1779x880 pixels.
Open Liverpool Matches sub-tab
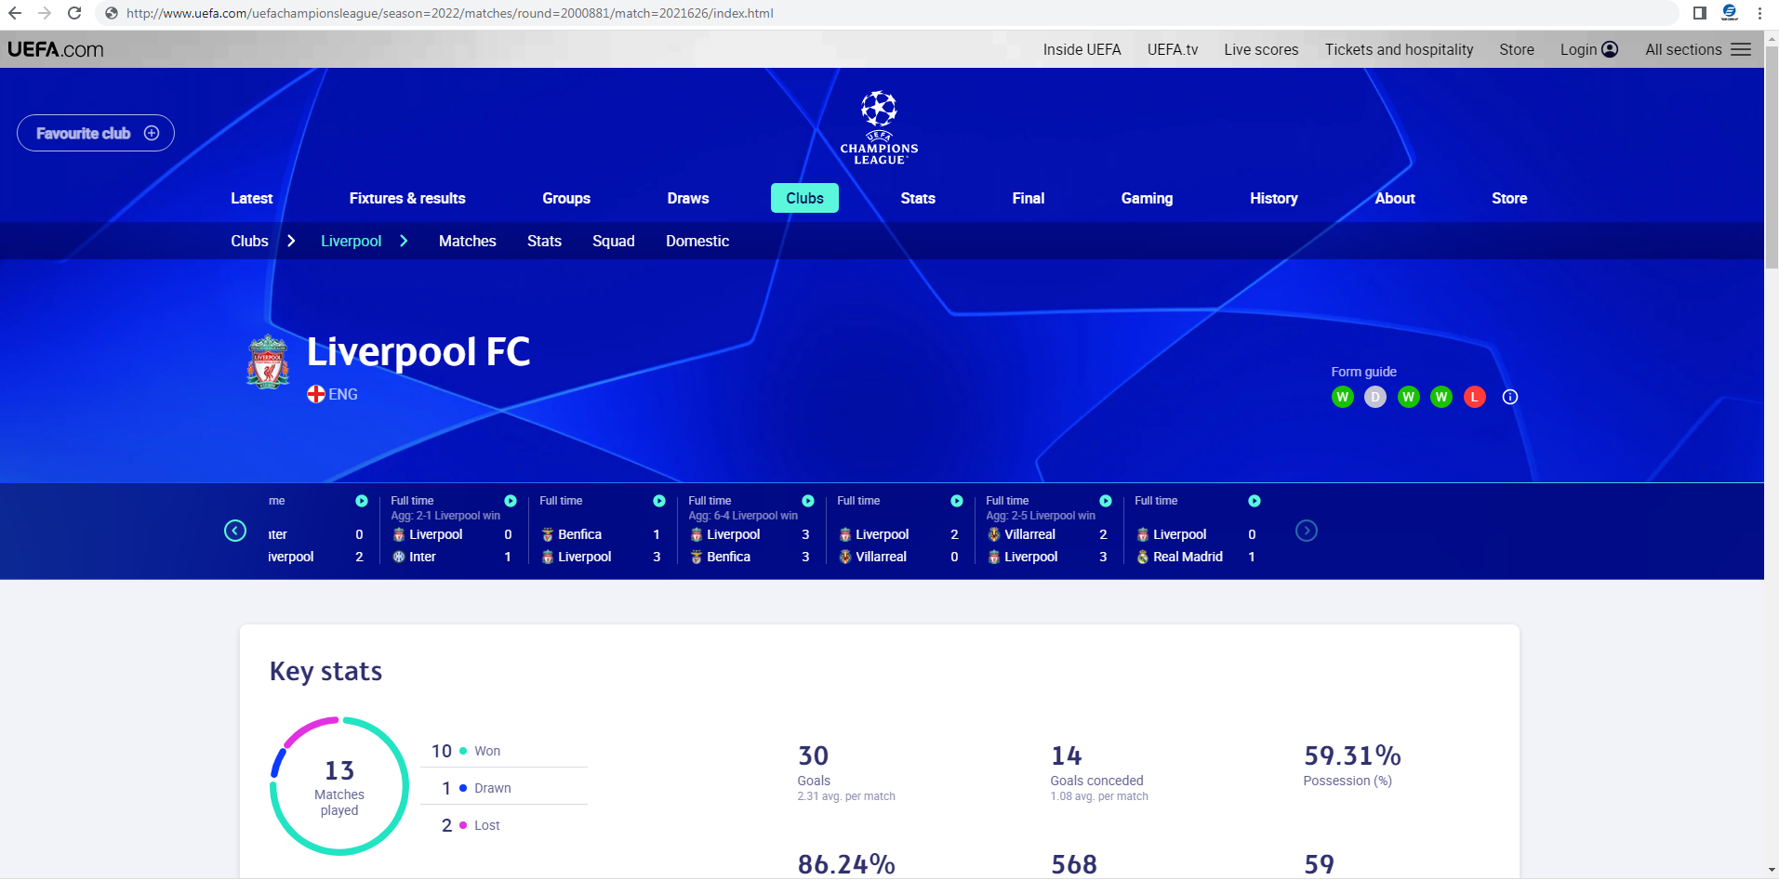(467, 241)
